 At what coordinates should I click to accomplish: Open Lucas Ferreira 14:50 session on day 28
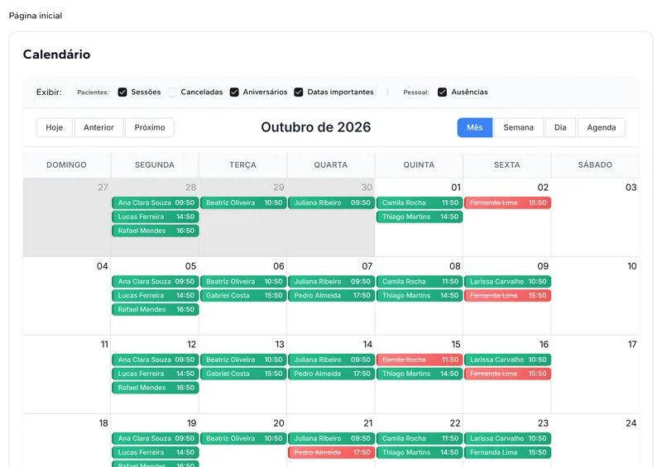point(156,217)
